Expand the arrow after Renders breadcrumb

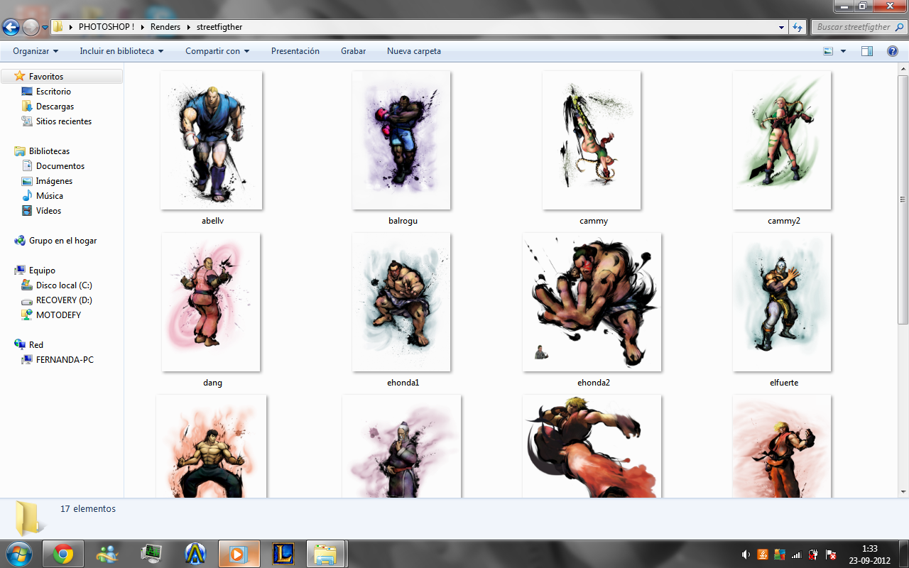tap(189, 27)
